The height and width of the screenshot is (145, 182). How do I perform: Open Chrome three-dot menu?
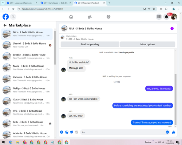[179, 9]
